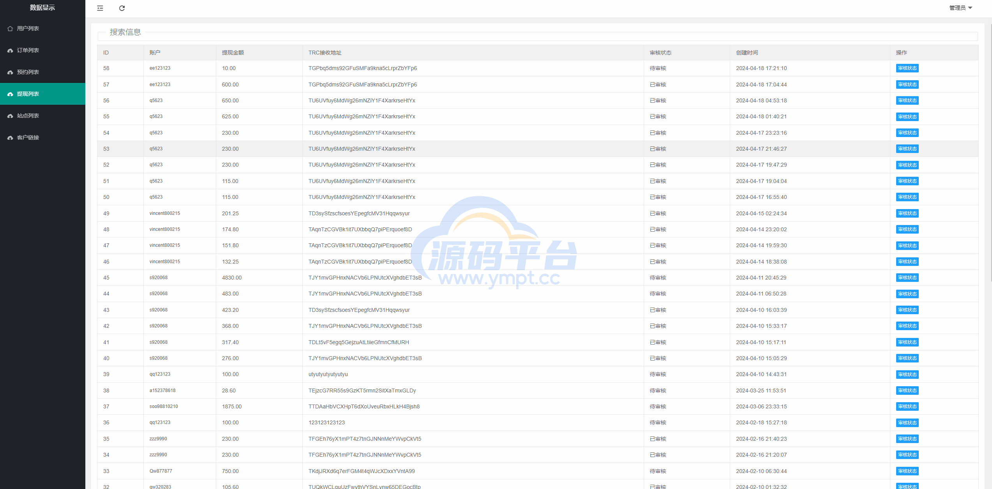
Task: Click amount 174.80 in row 48
Action: pyautogui.click(x=230, y=229)
